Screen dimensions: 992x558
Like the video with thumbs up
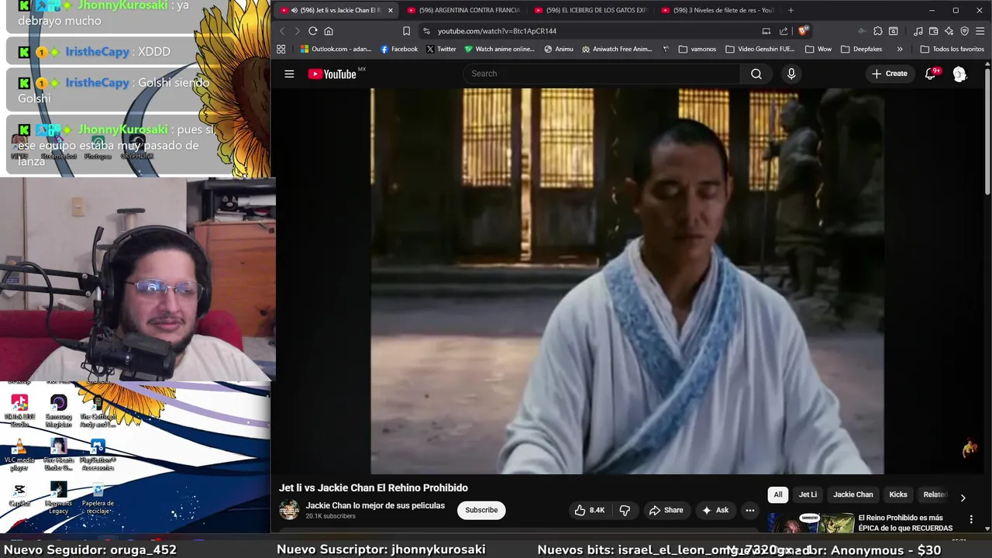(x=589, y=510)
